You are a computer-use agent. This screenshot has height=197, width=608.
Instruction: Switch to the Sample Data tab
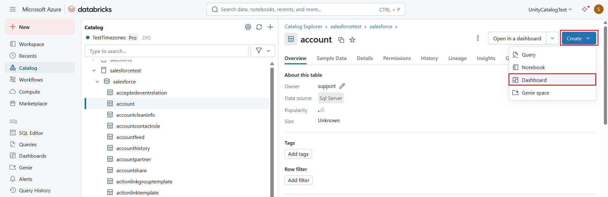(x=331, y=58)
